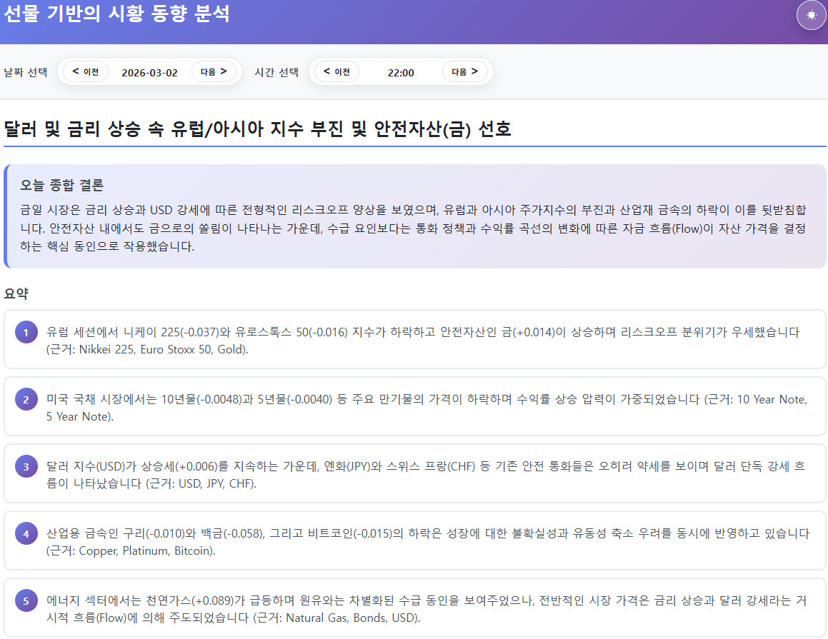Select the number 4 summary badge
The image size is (828, 639).
tap(26, 534)
